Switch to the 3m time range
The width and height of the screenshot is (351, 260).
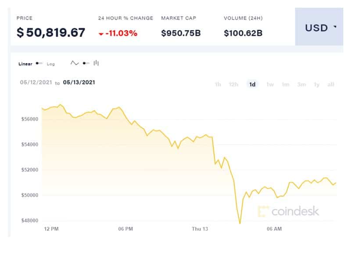[301, 84]
